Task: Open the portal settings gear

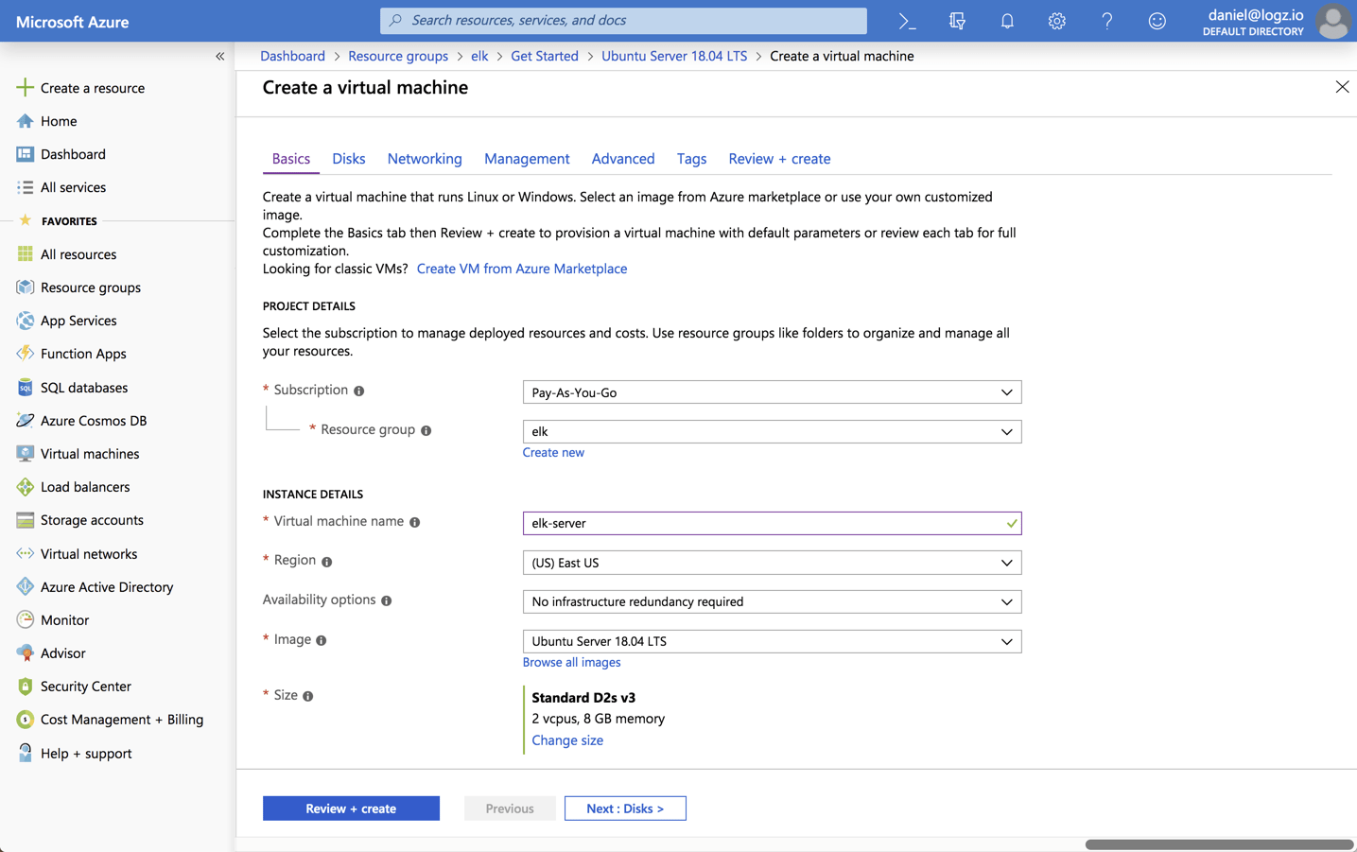Action: (x=1057, y=21)
